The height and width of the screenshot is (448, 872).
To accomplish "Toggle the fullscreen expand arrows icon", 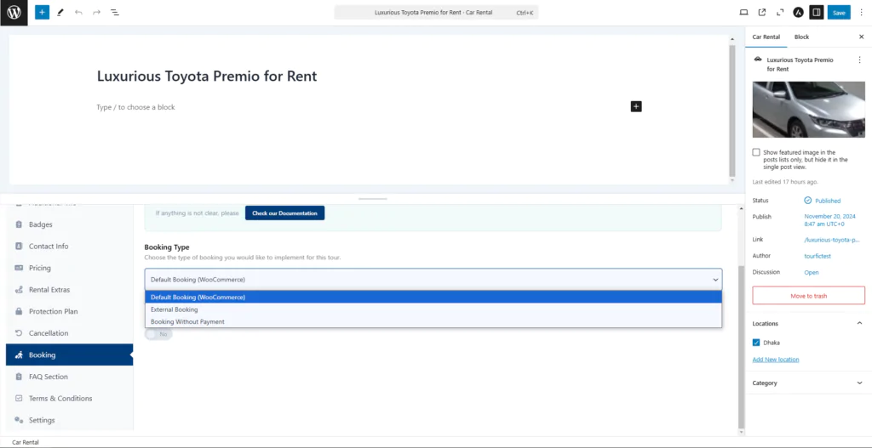I will [x=780, y=12].
